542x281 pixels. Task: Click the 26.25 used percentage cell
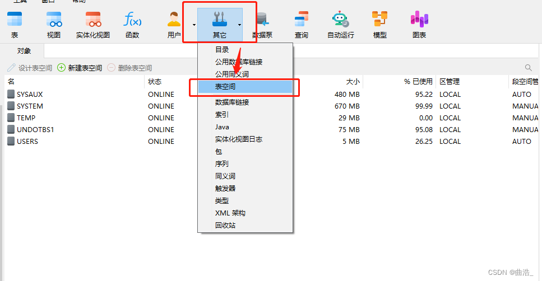click(x=424, y=141)
